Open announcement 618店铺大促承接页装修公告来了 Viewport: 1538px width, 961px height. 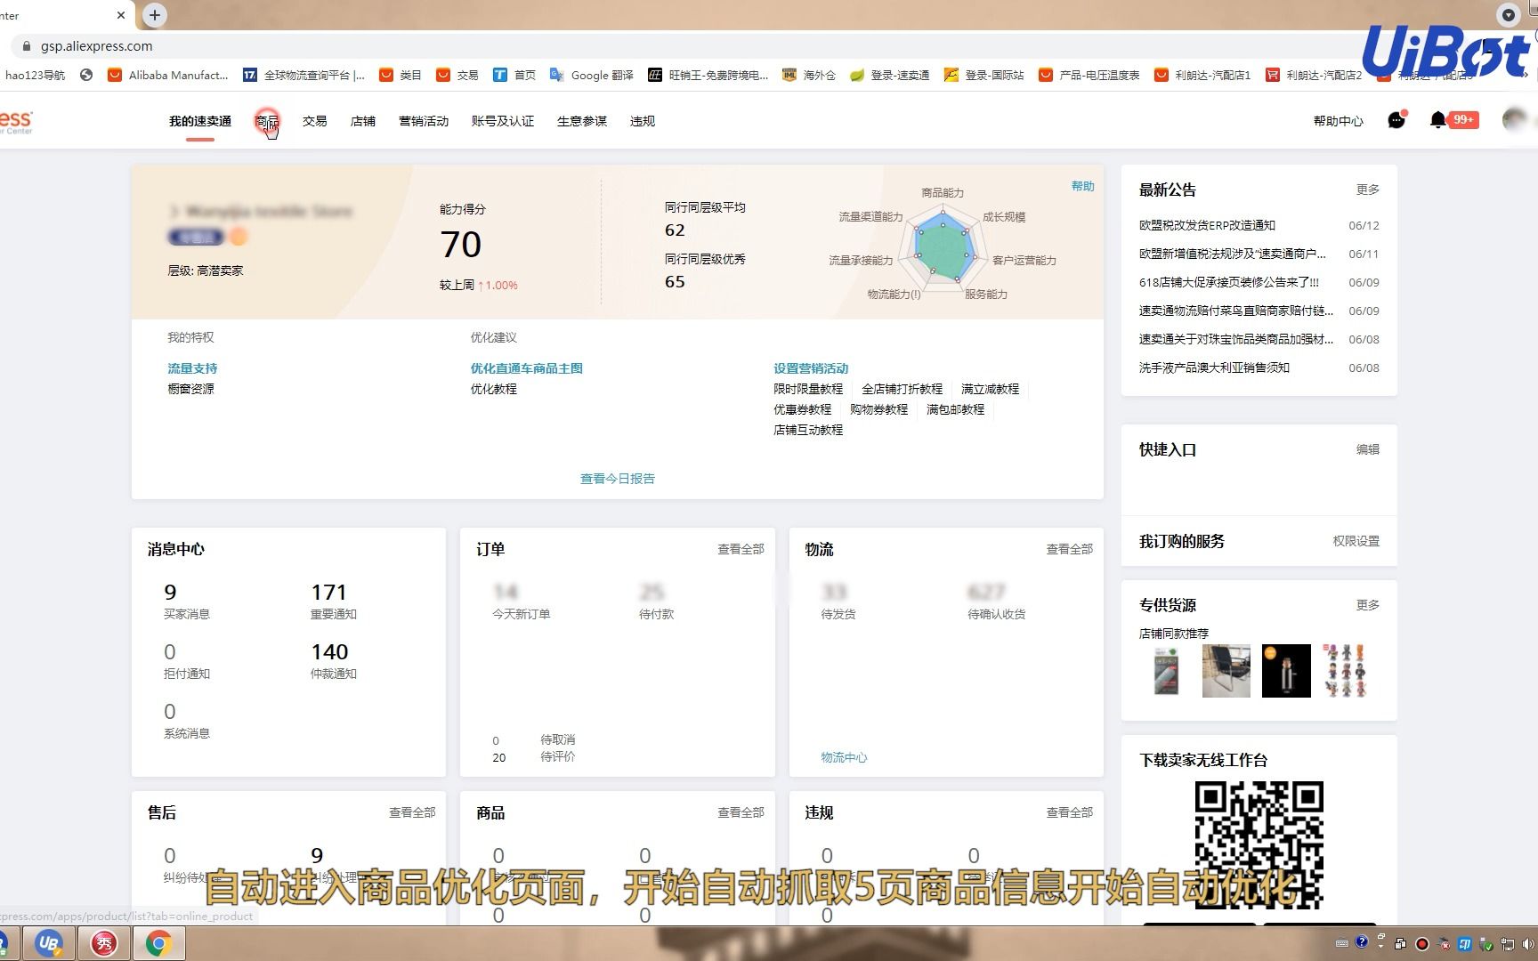1229,282
